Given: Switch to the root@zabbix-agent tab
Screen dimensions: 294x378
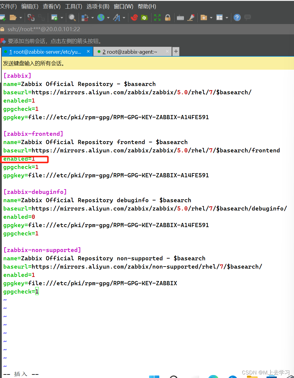Looking at the screenshot, I should coord(133,52).
